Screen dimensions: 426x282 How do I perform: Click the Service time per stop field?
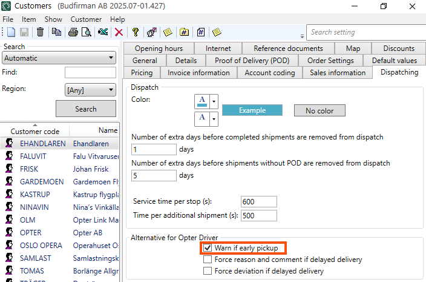tap(258, 201)
